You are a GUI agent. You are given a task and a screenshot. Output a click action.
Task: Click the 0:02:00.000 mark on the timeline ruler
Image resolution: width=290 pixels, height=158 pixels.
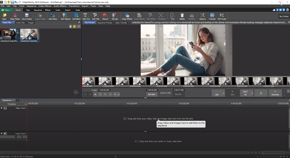click(x=132, y=104)
